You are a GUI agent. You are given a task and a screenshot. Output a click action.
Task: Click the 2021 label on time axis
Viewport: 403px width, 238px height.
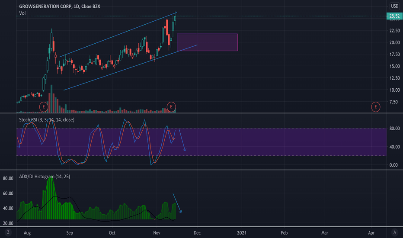(242, 233)
